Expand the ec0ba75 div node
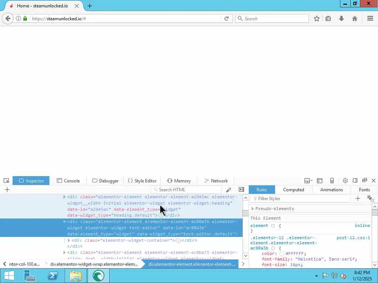 click(64, 252)
